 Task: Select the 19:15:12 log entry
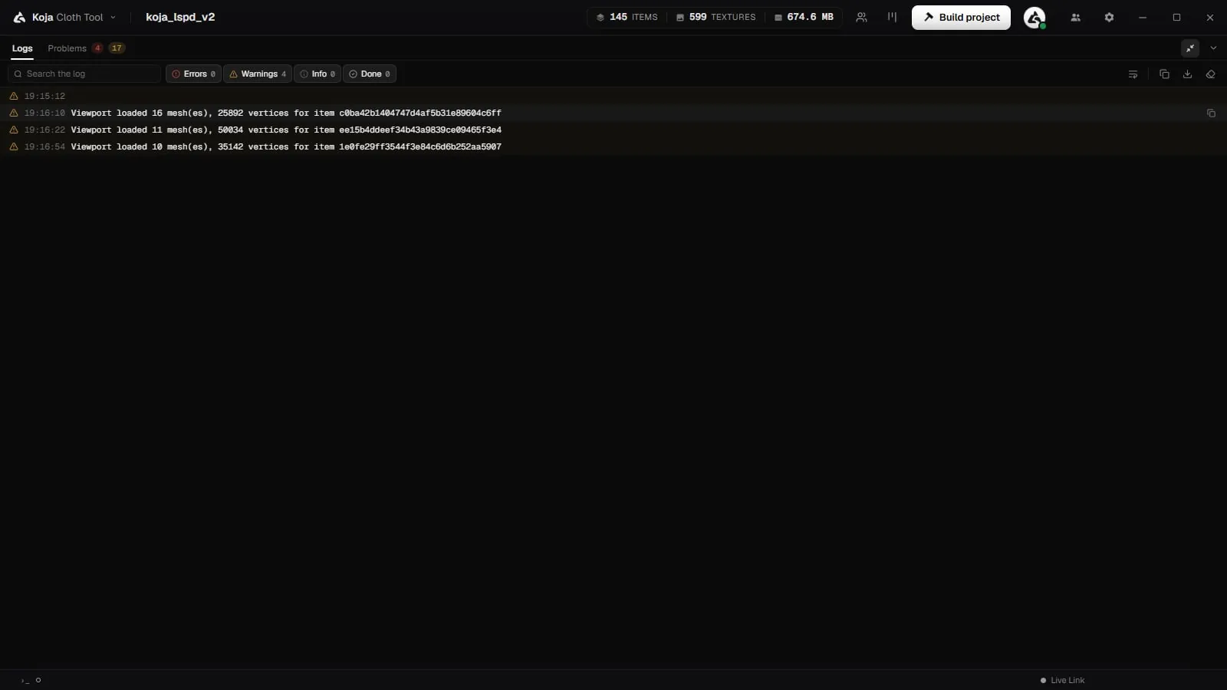tap(613, 96)
